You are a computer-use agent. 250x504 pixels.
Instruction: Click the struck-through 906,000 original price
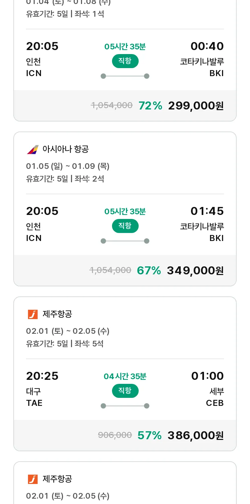tap(115, 435)
